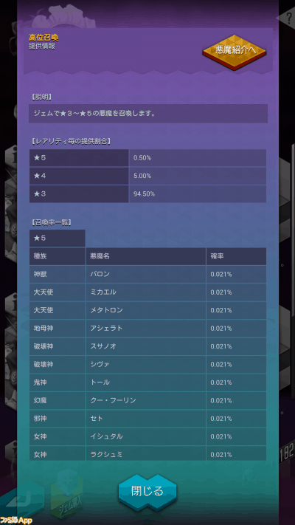This screenshot has width=295, height=525.
Task: Select the メタトロン row in summon list
Action: tap(147, 310)
